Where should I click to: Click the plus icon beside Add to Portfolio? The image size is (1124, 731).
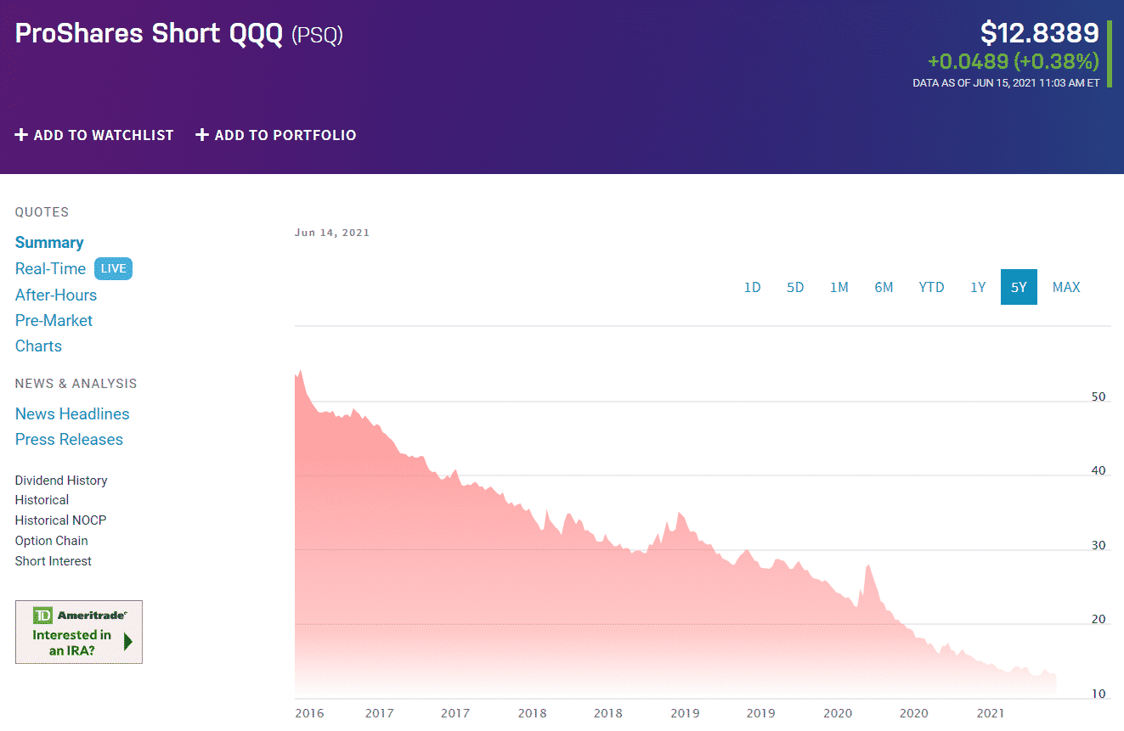pos(202,135)
